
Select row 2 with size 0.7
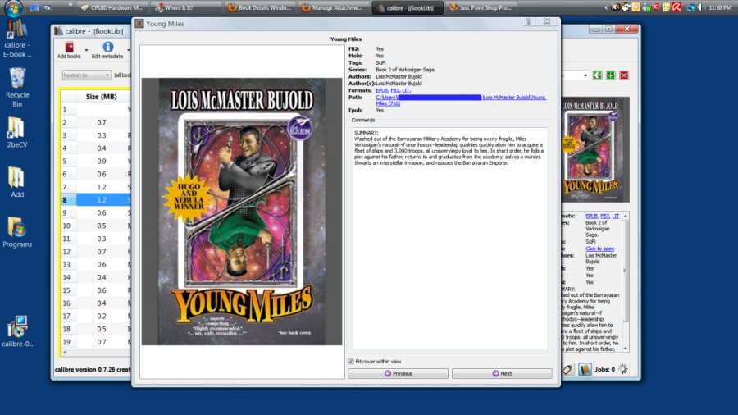pos(96,122)
